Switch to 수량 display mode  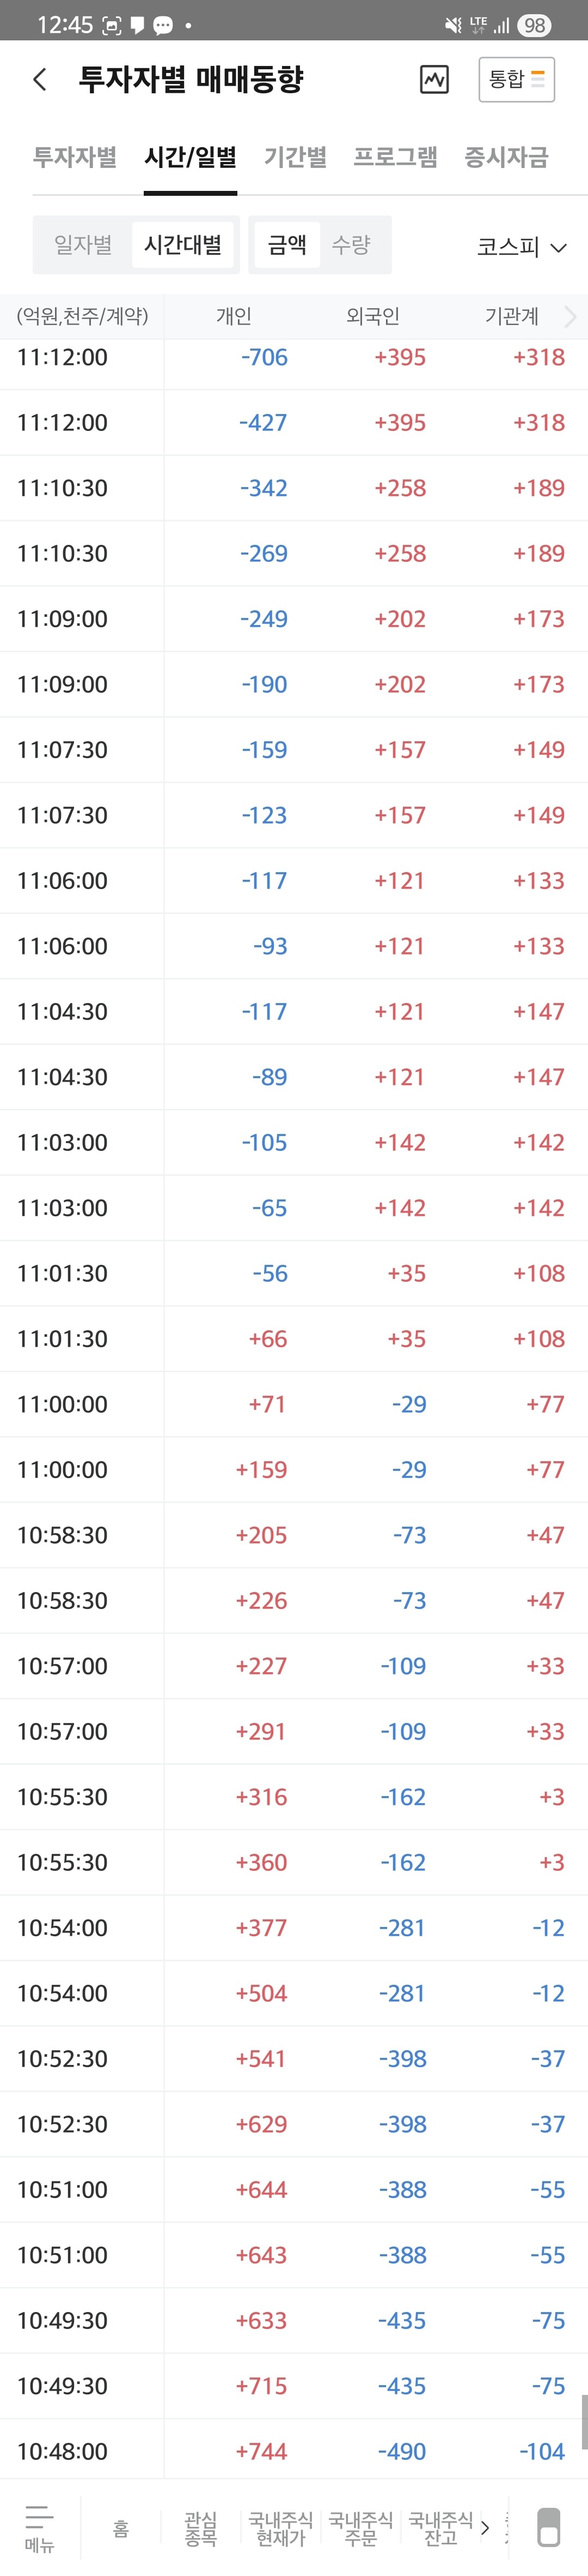351,245
